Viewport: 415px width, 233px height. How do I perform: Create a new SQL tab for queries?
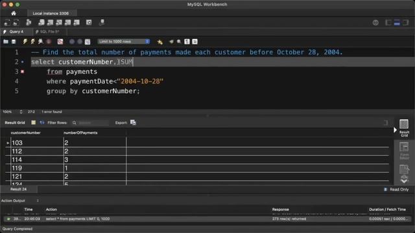point(7,23)
